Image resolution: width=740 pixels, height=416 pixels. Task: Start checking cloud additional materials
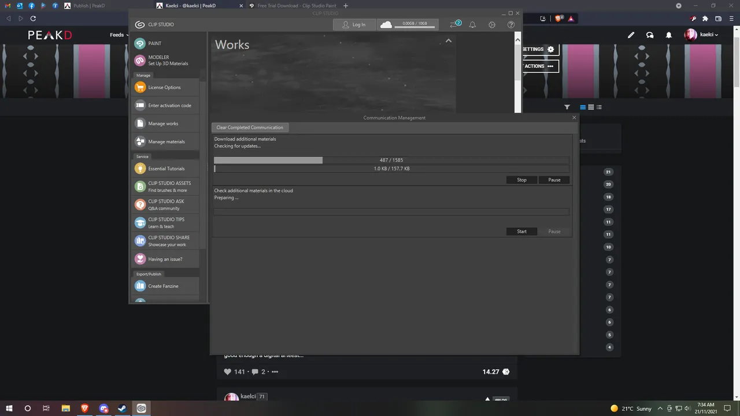(521, 231)
